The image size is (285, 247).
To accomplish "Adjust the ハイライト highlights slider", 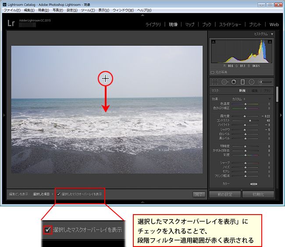I will 245,125.
